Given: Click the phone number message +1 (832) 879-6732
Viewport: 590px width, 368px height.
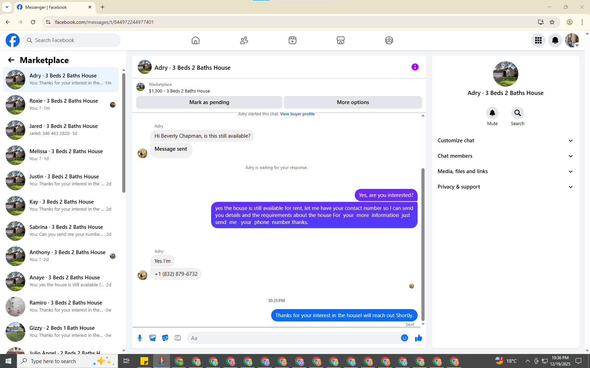Looking at the screenshot, I should [176, 274].
